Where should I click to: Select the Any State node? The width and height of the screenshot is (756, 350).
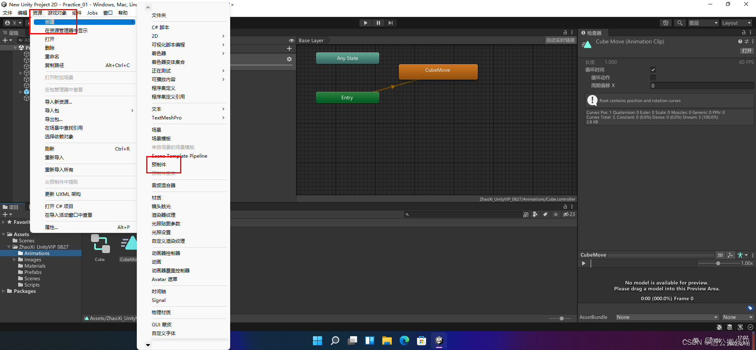348,58
